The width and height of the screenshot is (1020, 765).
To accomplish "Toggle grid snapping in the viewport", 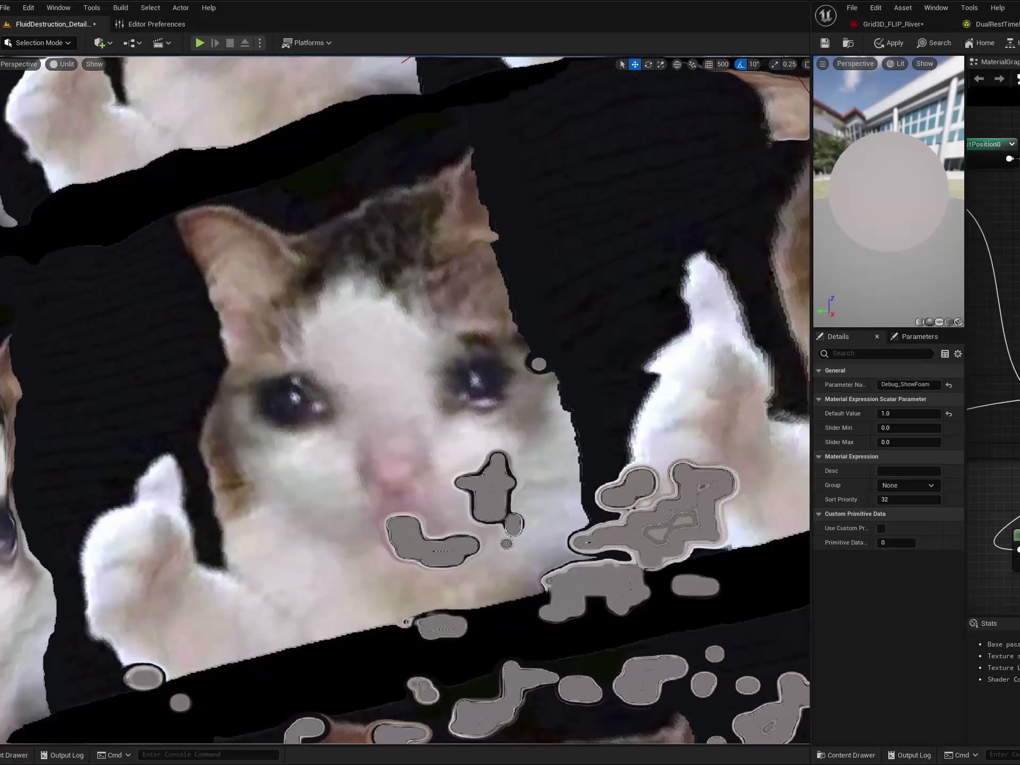I will [710, 64].
